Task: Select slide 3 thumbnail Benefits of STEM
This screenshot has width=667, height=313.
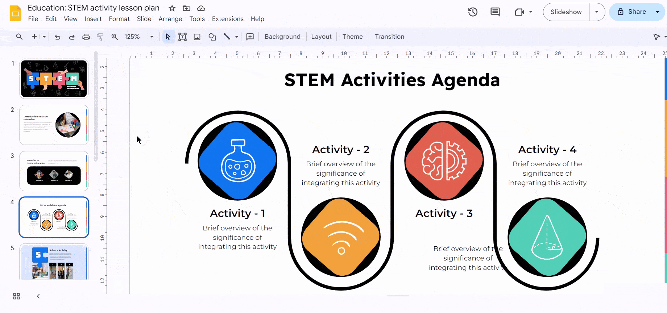Action: pos(54,171)
